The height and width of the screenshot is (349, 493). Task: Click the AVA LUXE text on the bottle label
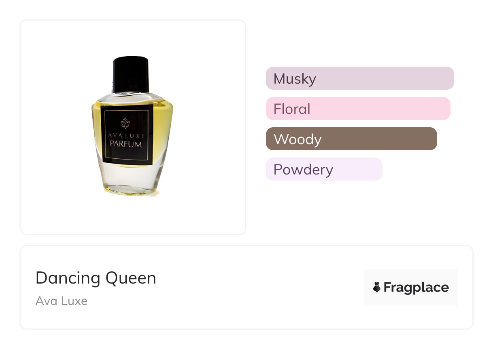(127, 136)
